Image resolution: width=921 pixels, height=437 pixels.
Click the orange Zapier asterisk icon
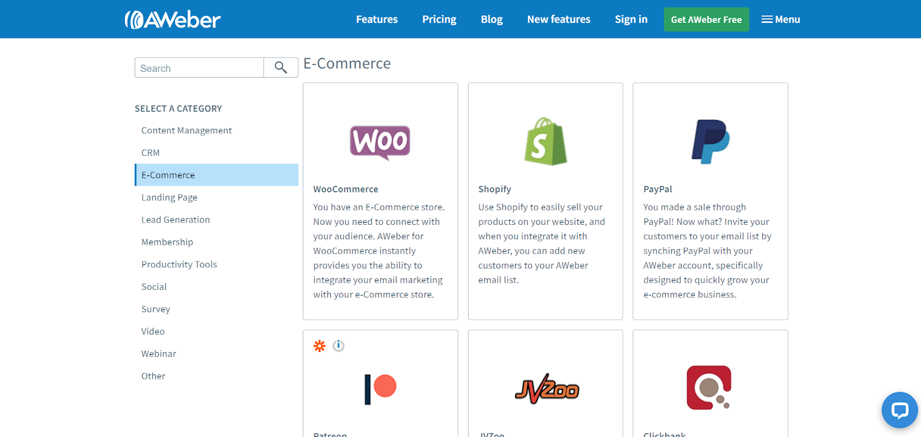(x=319, y=346)
